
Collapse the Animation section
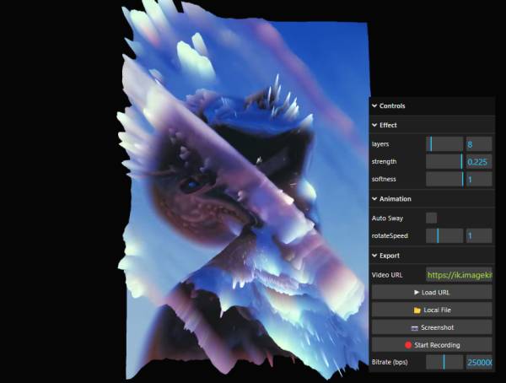(x=374, y=199)
